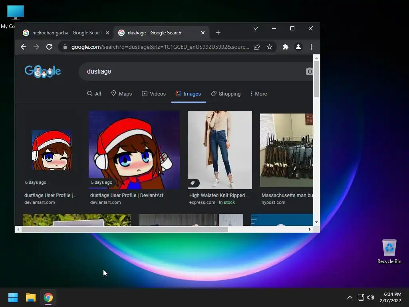Click the vertical scrollbar thumb
409x307 pixels.
316,79
